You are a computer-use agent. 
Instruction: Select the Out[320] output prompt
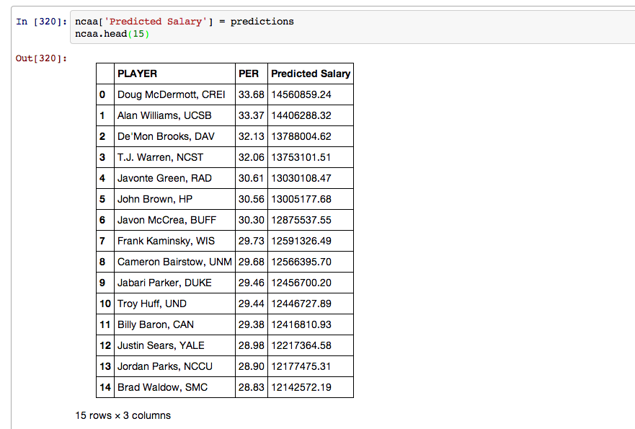click(x=41, y=58)
